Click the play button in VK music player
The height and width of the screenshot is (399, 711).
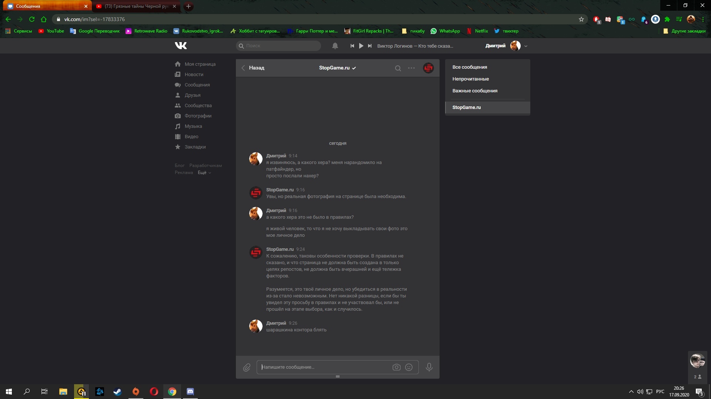[361, 45]
